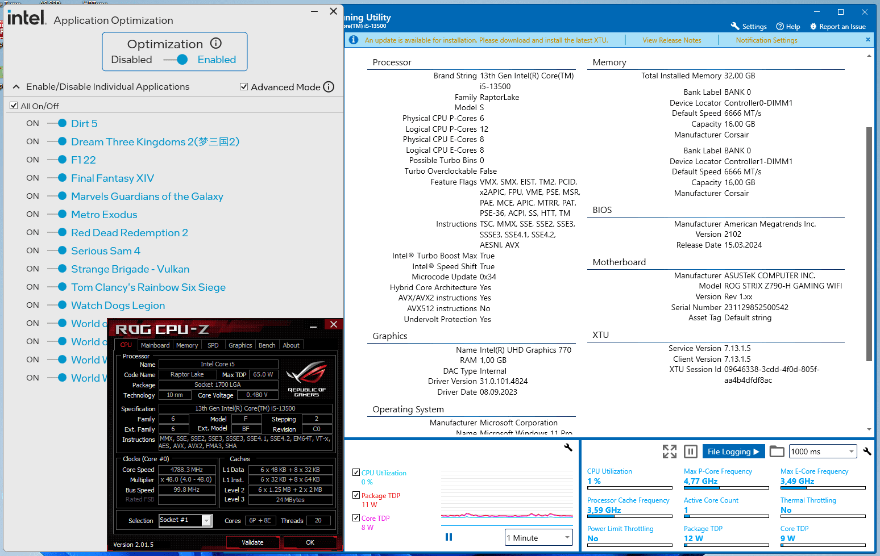Maximize the XTU window
Image resolution: width=880 pixels, height=556 pixels.
click(x=840, y=11)
